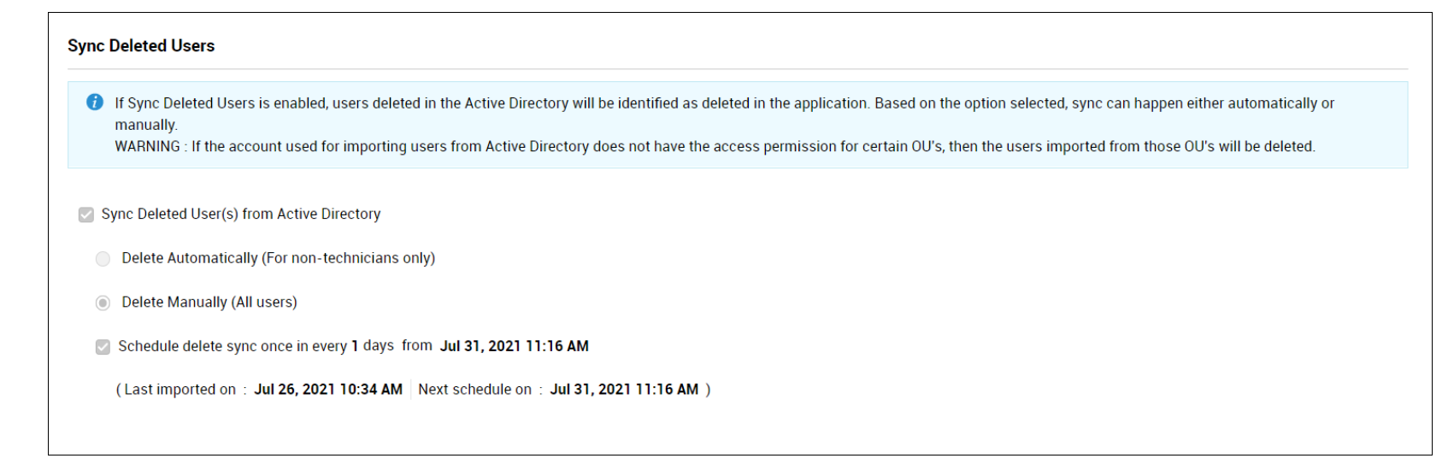Click 'Delete Automatically (For non-technicians only)' label text
This screenshot has width=1454, height=476.
click(x=278, y=258)
